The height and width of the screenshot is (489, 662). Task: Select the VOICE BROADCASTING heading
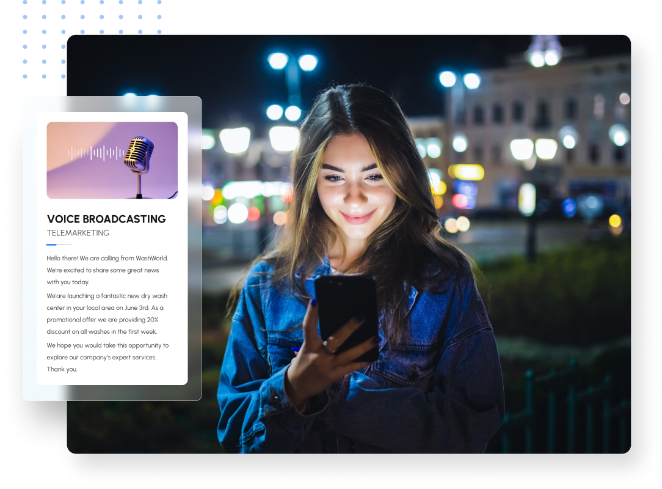(x=106, y=219)
